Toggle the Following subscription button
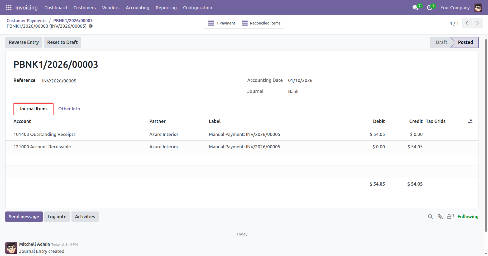Viewport: 488px width, 256px height. 468,217
